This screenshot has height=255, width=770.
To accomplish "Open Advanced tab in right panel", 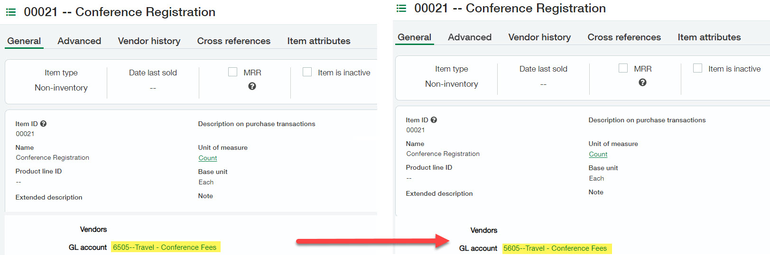I will 470,37.
